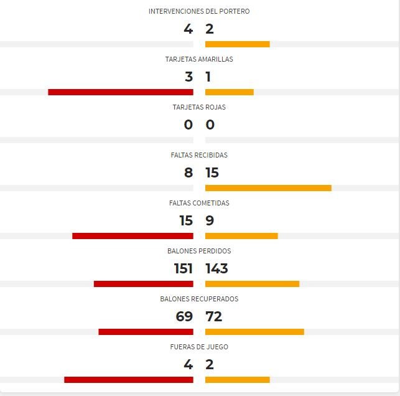
Task: Select the orange Faltas Recibidas bar
Action: pyautogui.click(x=268, y=188)
